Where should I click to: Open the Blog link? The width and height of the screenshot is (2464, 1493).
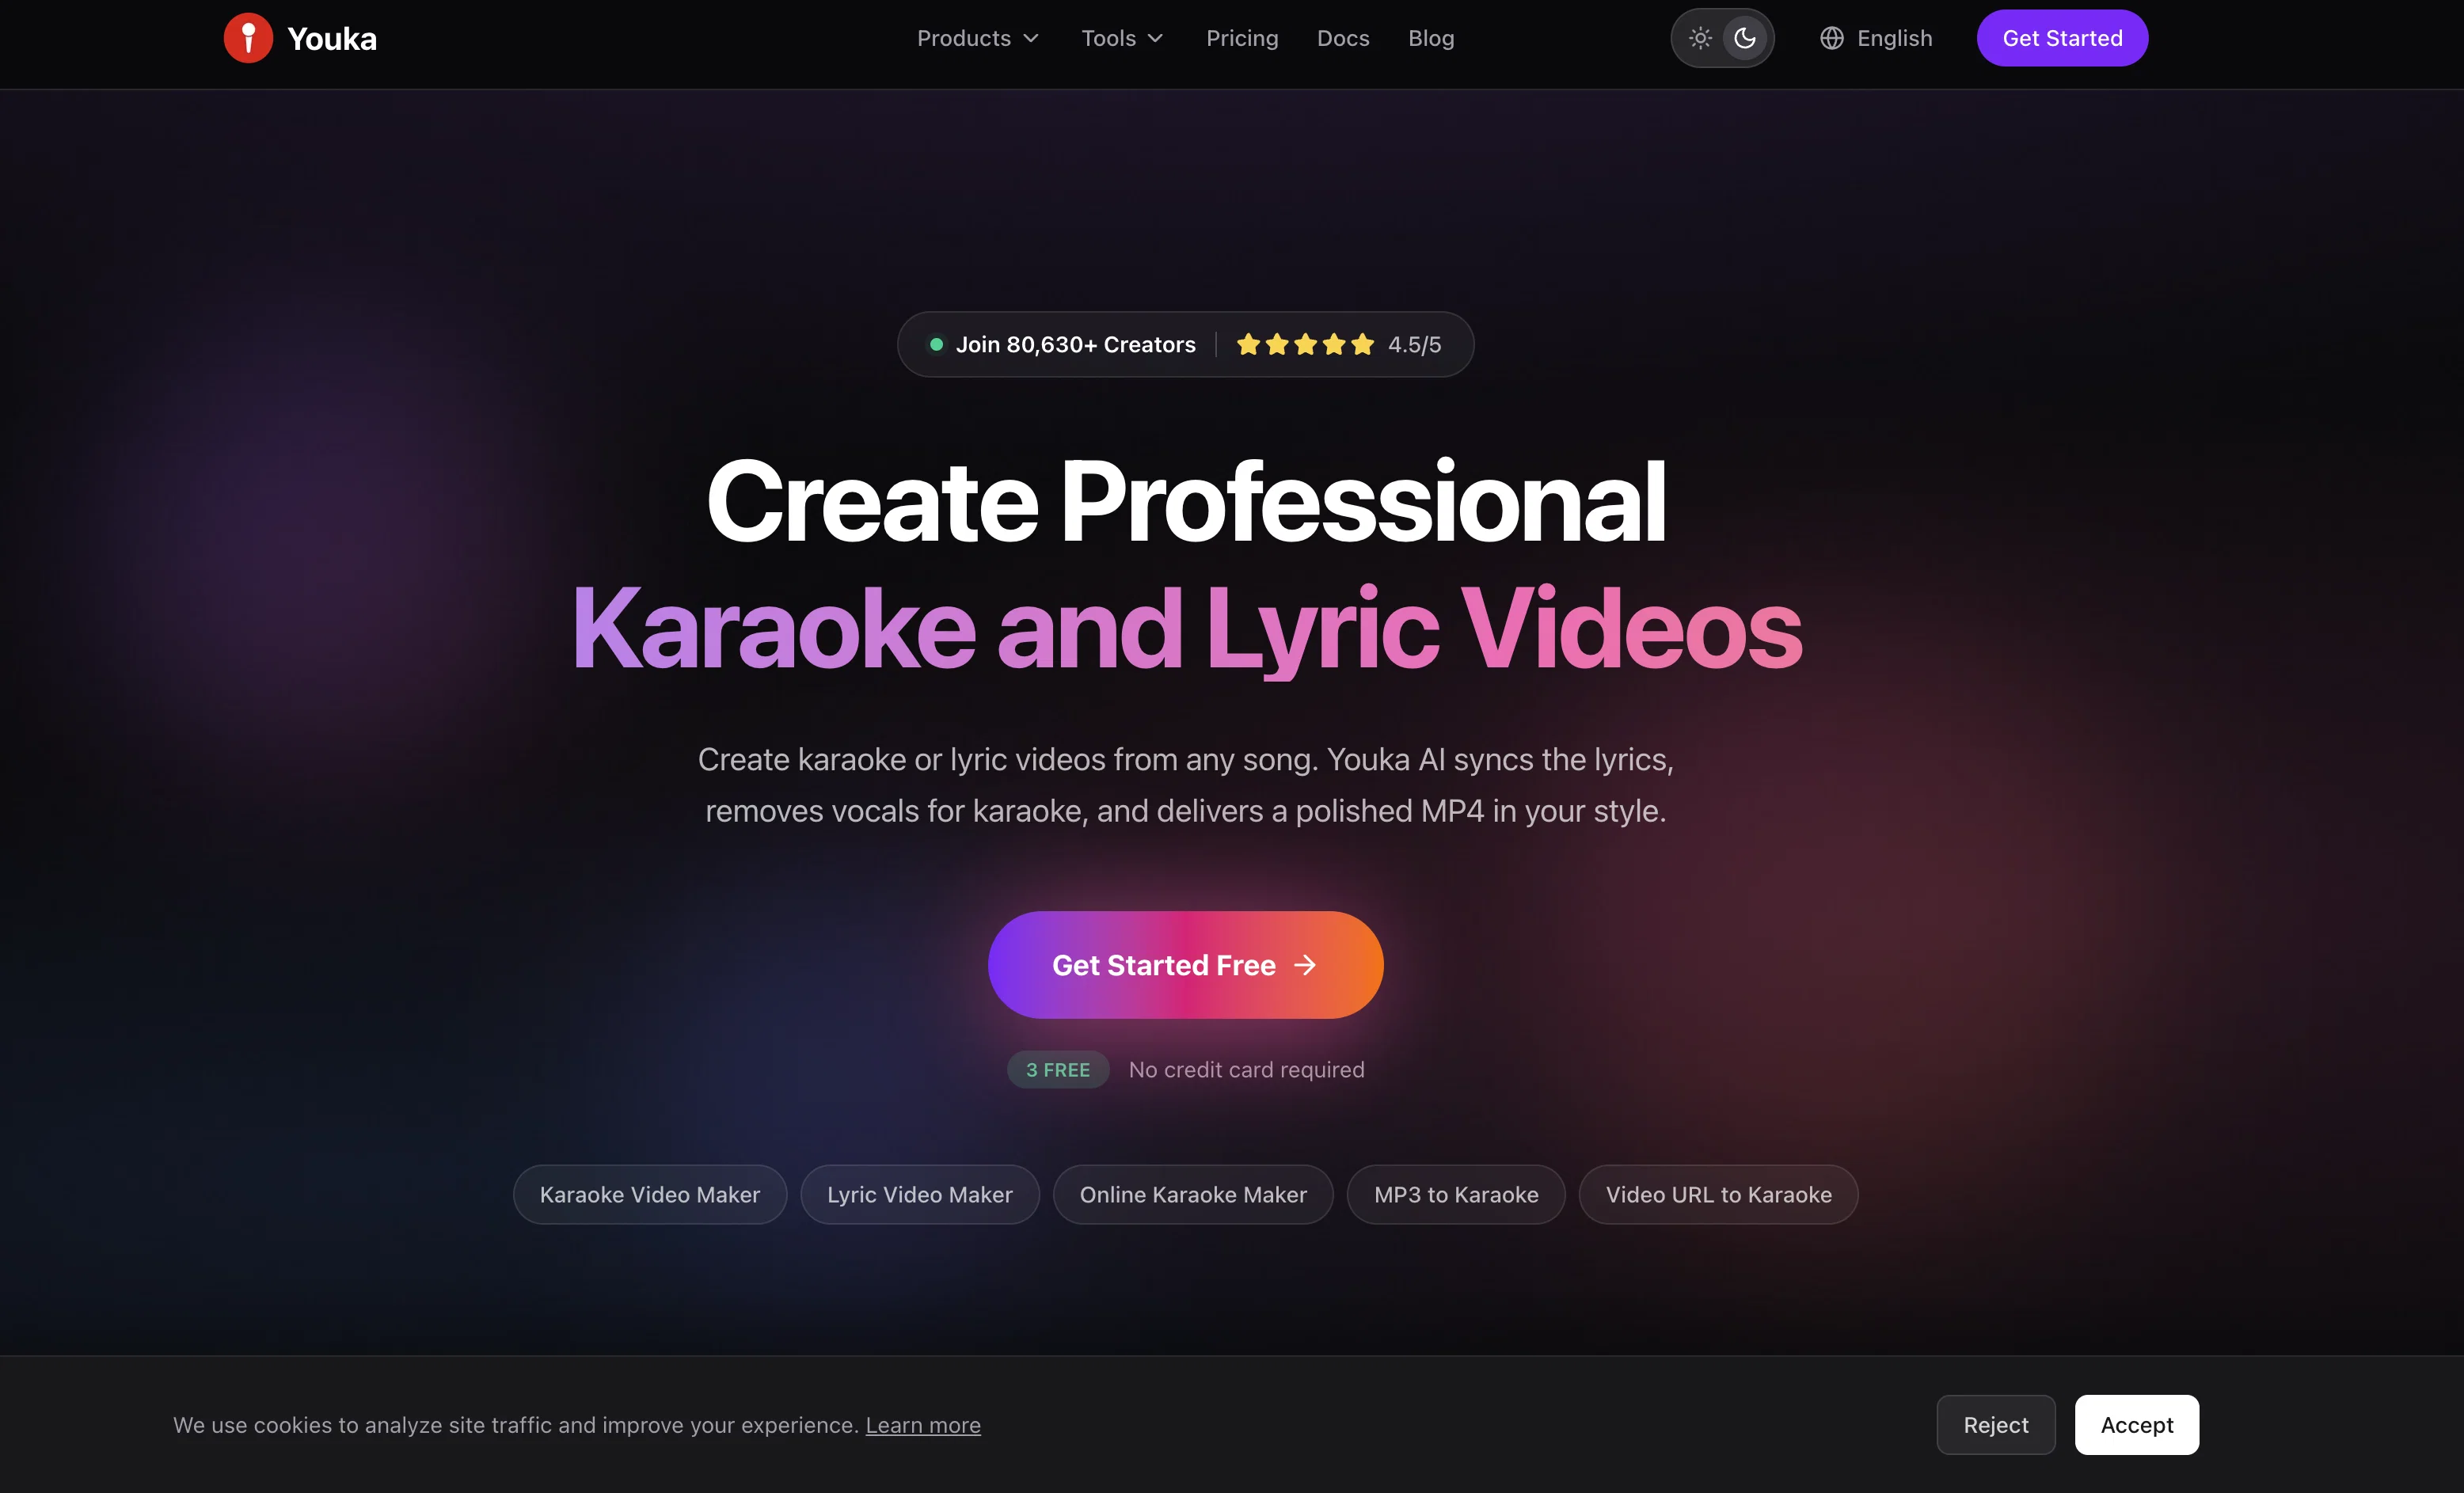tap(1431, 38)
